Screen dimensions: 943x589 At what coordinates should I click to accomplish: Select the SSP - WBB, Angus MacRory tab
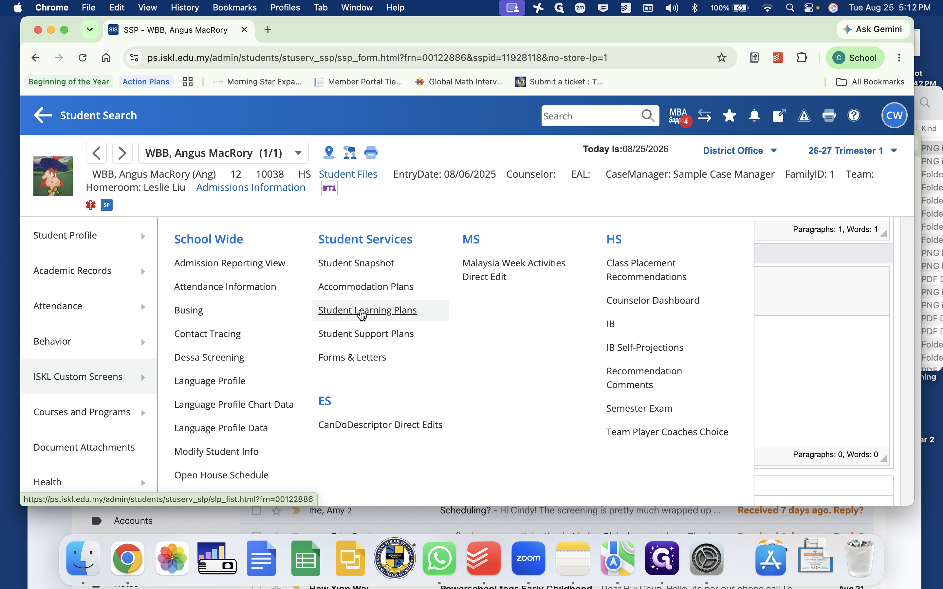(x=178, y=30)
